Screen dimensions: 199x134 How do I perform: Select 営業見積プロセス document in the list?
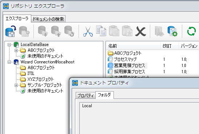point(130,66)
